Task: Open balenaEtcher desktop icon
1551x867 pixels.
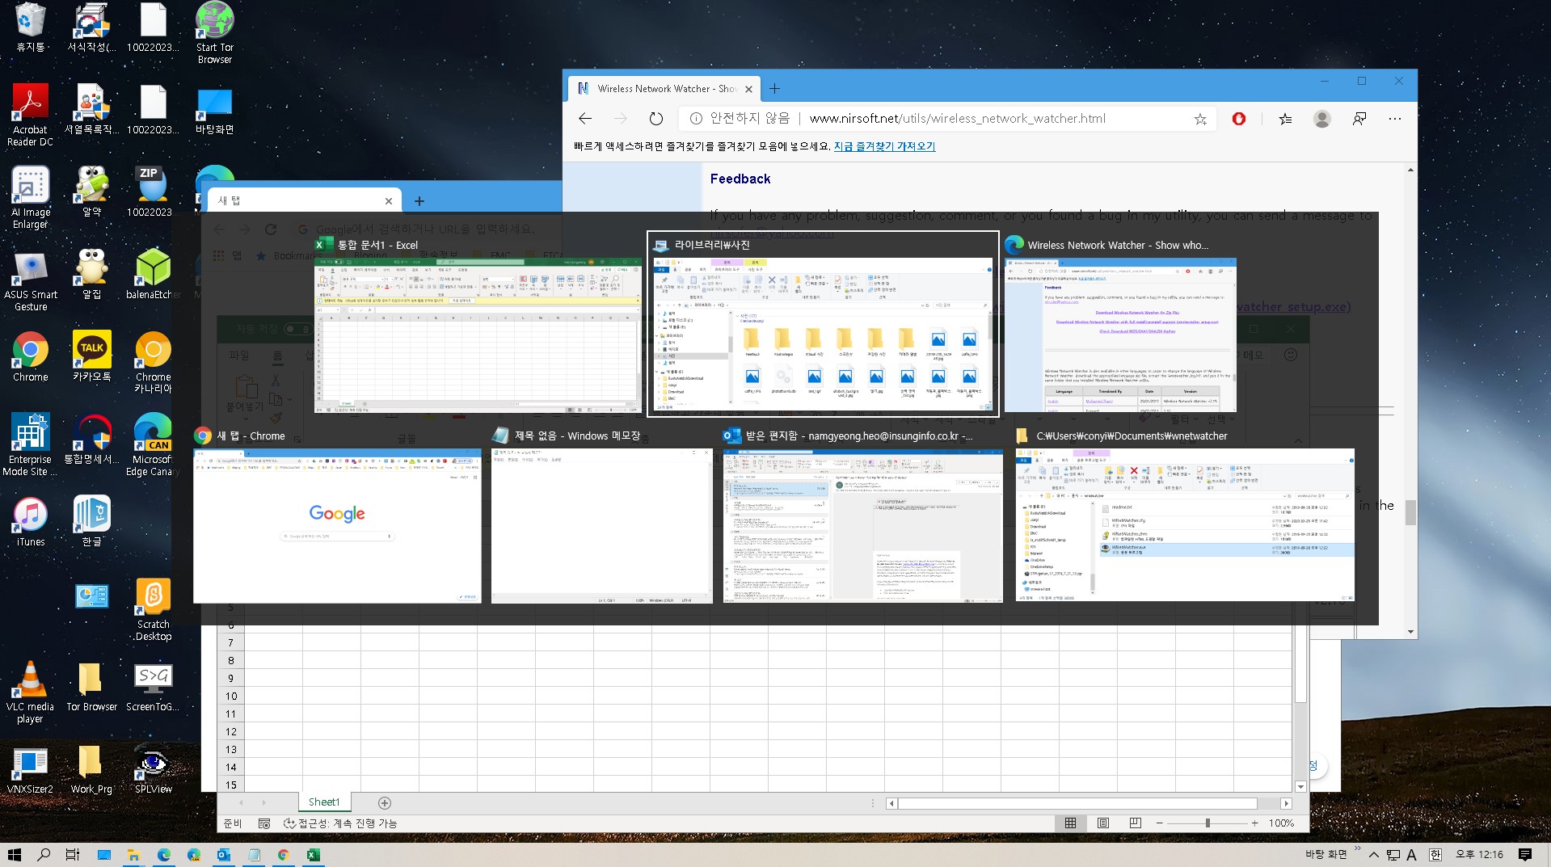Action: coord(154,275)
